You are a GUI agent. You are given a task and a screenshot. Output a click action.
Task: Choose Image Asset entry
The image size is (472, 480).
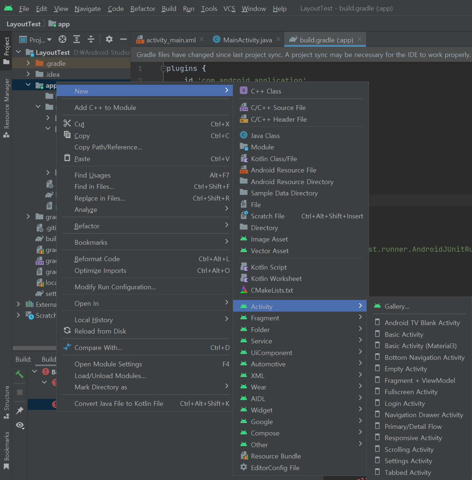point(301,239)
